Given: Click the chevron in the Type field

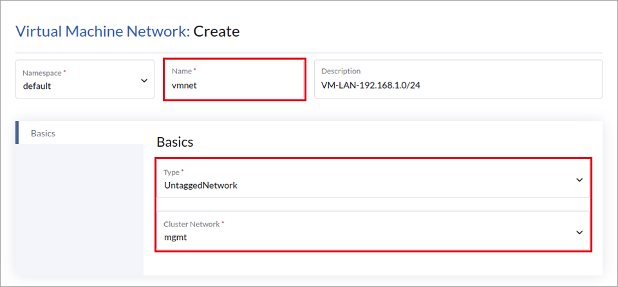Looking at the screenshot, I should point(579,180).
